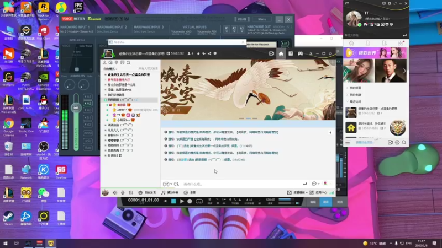Open the A1 hardware out selector in Voicemeeter
This screenshot has width=442, height=248.
(x=227, y=30)
